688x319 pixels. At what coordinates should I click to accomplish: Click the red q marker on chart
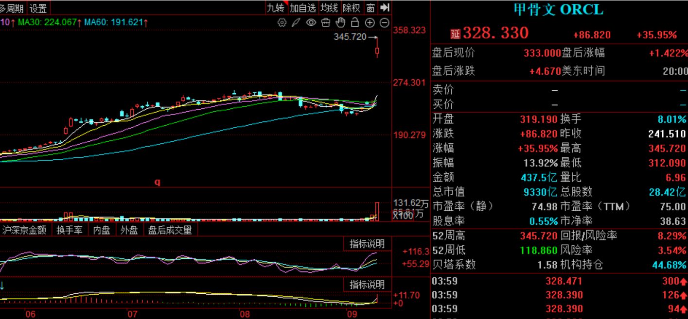tap(158, 183)
